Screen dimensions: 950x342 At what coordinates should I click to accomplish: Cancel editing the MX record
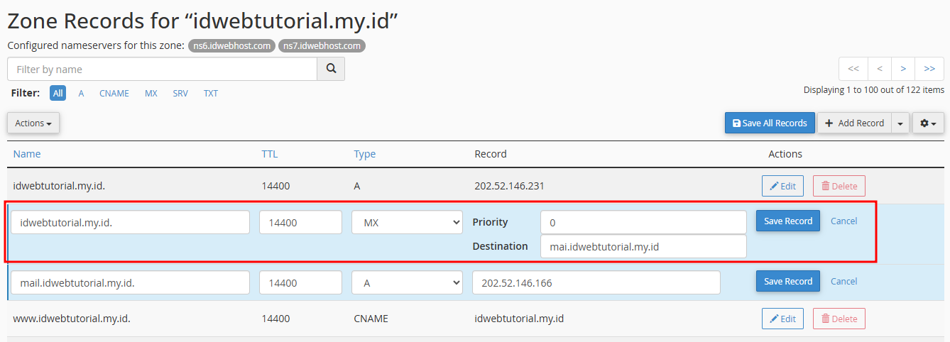click(x=844, y=221)
